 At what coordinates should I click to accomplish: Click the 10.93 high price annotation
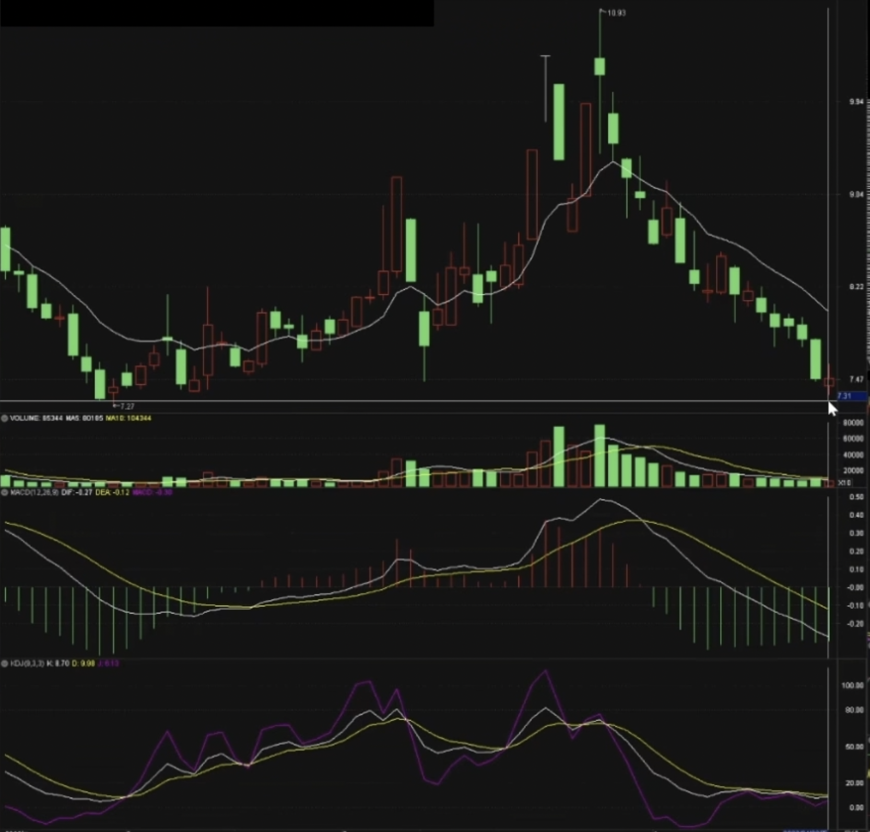coord(616,13)
